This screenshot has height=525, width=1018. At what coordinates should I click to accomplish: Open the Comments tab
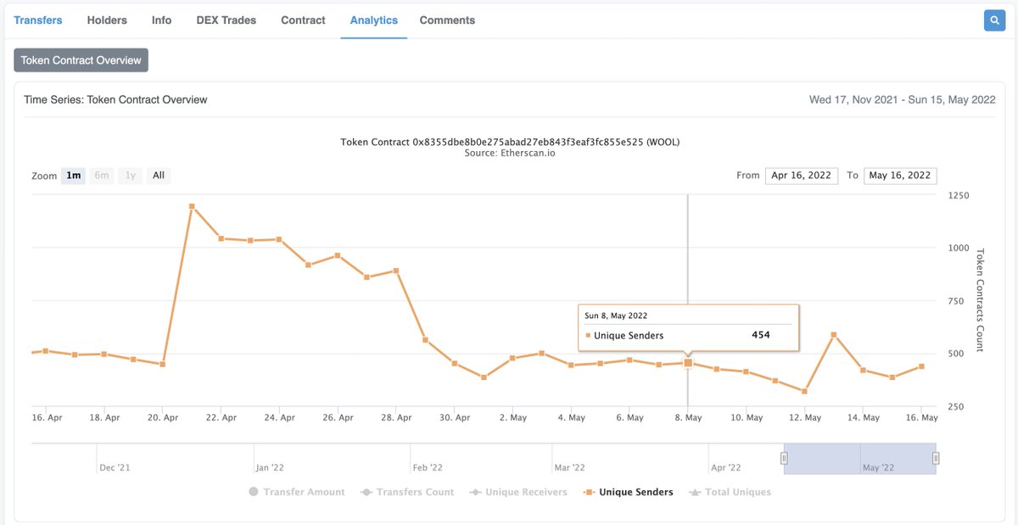(447, 20)
